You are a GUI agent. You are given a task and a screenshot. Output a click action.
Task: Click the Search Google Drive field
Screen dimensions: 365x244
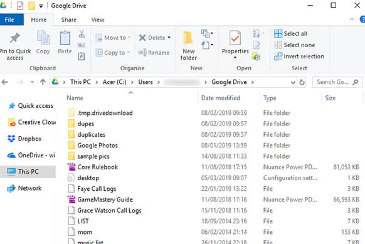[x=337, y=82]
